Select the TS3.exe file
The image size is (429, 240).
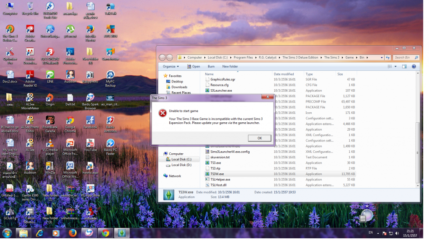pos(280,163)
